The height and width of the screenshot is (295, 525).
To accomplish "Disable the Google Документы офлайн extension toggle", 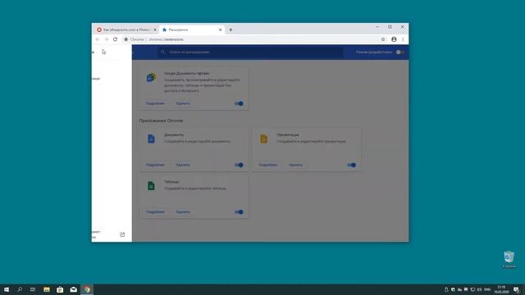I will coord(239,104).
